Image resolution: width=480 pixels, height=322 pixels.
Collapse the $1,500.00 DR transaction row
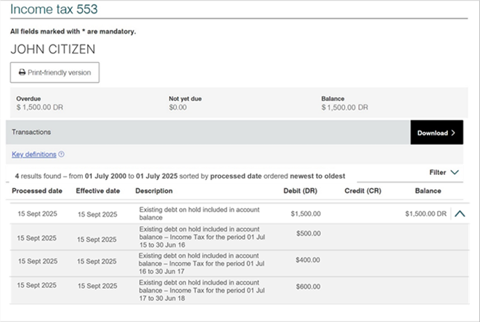point(459,214)
